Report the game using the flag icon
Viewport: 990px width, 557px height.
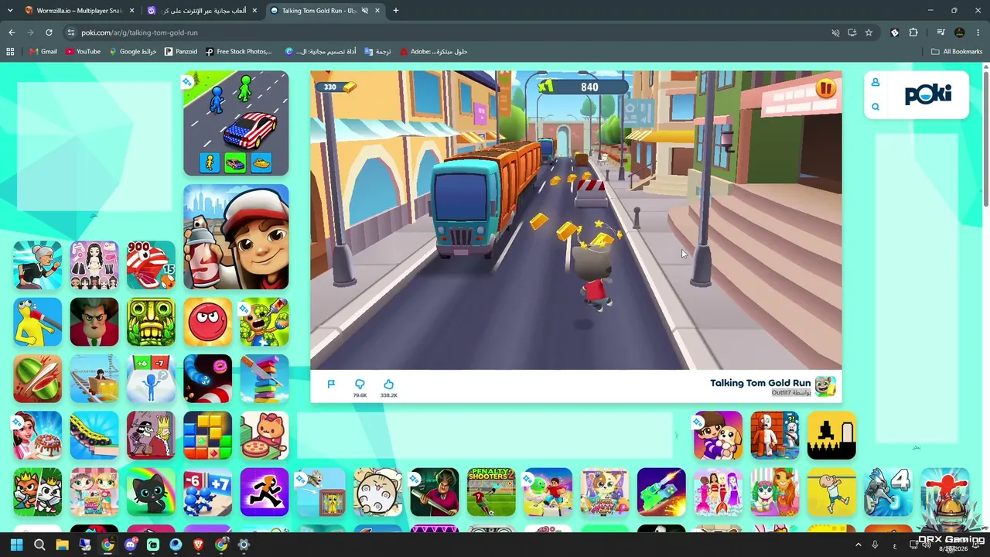331,384
